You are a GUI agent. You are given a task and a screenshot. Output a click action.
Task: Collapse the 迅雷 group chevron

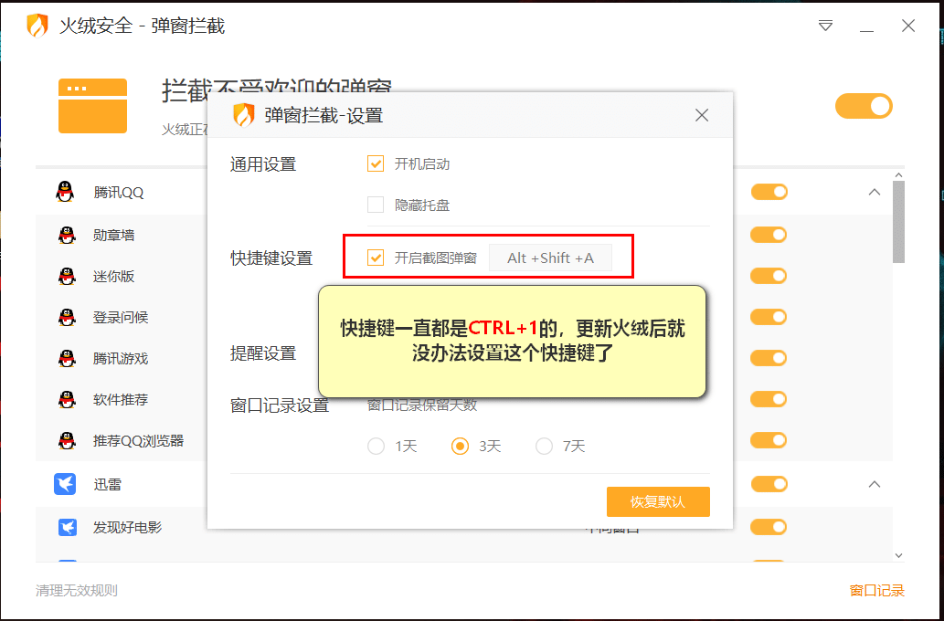click(875, 484)
